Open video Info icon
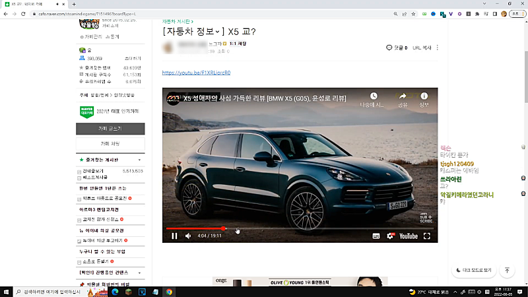Screen dimensions: 528x297 tap(424, 96)
